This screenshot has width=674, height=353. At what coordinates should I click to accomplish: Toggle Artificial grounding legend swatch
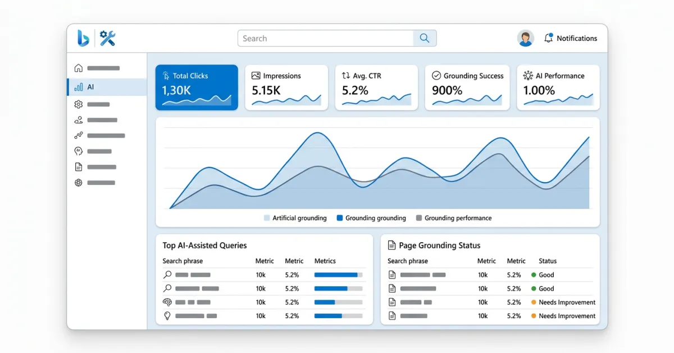click(x=267, y=218)
